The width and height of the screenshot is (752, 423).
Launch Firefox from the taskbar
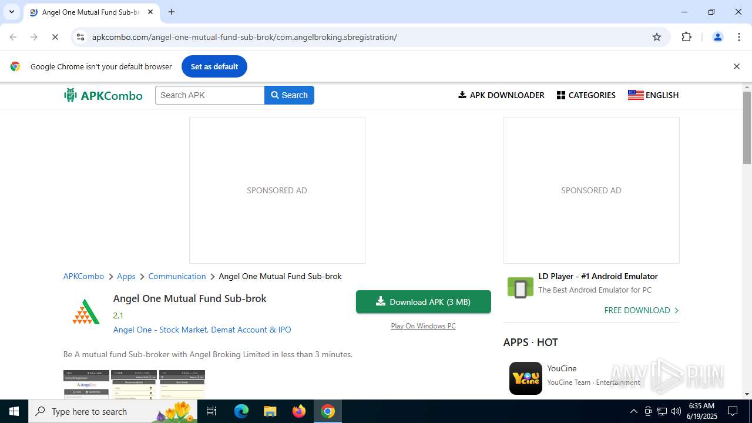click(299, 411)
